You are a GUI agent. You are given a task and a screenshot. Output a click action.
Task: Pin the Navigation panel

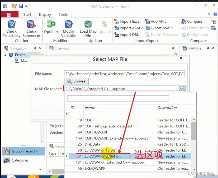[x=35, y=48]
